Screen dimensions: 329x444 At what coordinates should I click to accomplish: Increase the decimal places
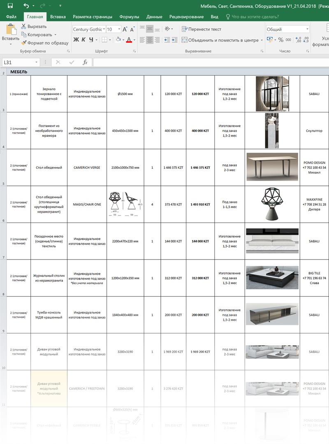pos(298,40)
